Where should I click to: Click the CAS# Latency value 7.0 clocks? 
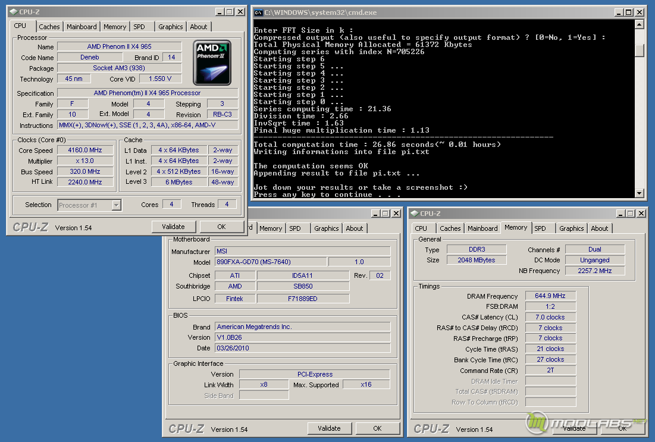550,317
